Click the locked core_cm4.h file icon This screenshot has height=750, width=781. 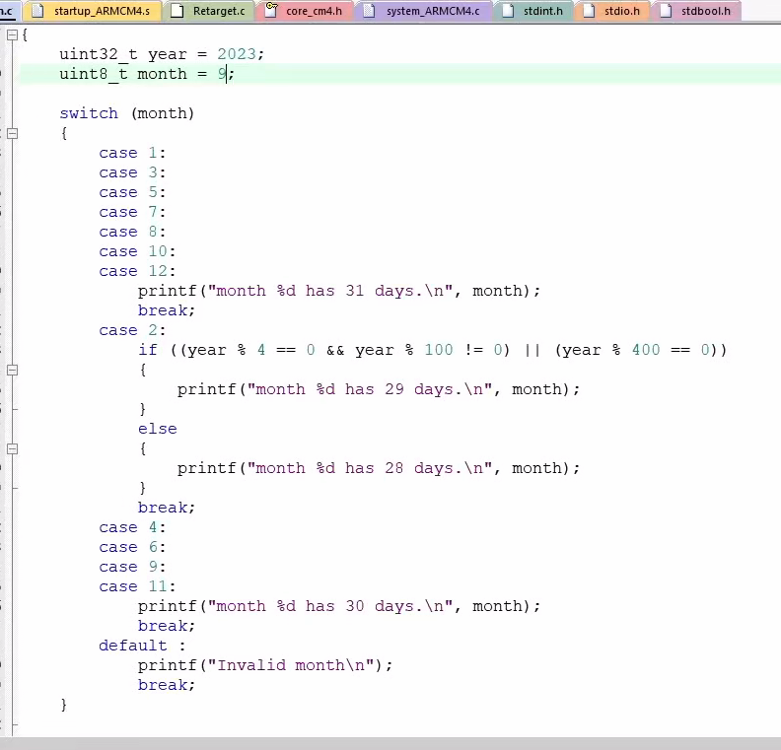tap(270, 10)
